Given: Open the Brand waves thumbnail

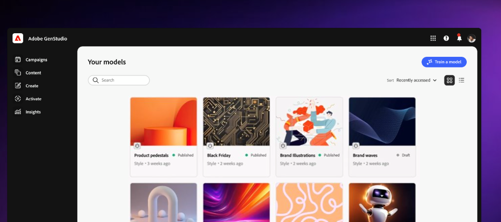Looking at the screenshot, I should tap(382, 121).
